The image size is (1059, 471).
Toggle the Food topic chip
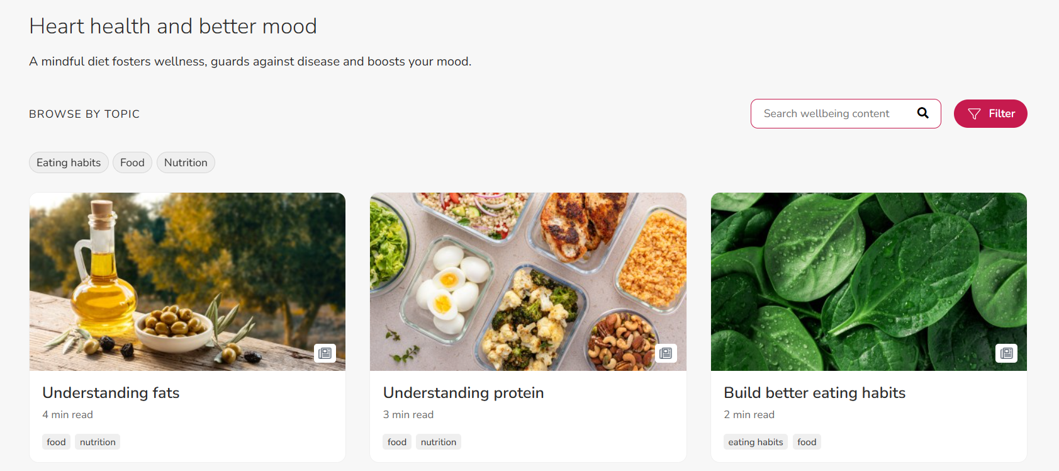coord(132,162)
